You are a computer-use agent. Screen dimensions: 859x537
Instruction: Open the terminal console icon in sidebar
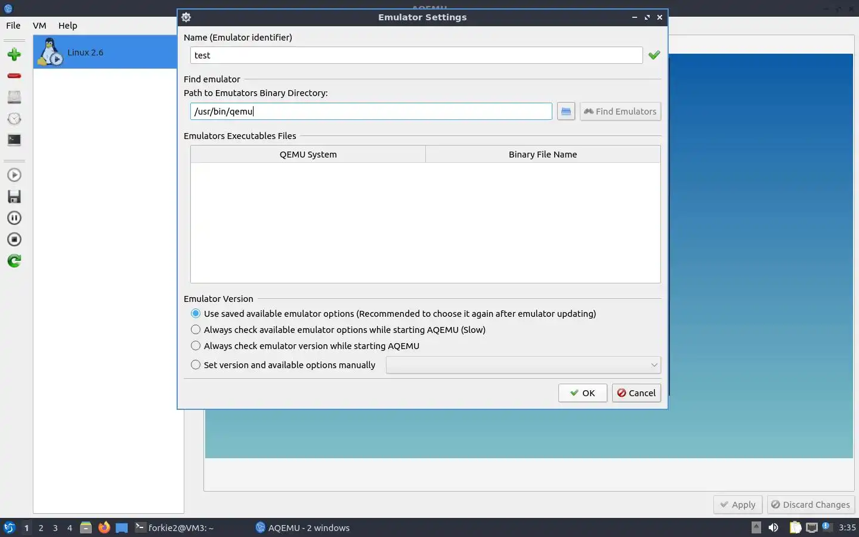[14, 140]
